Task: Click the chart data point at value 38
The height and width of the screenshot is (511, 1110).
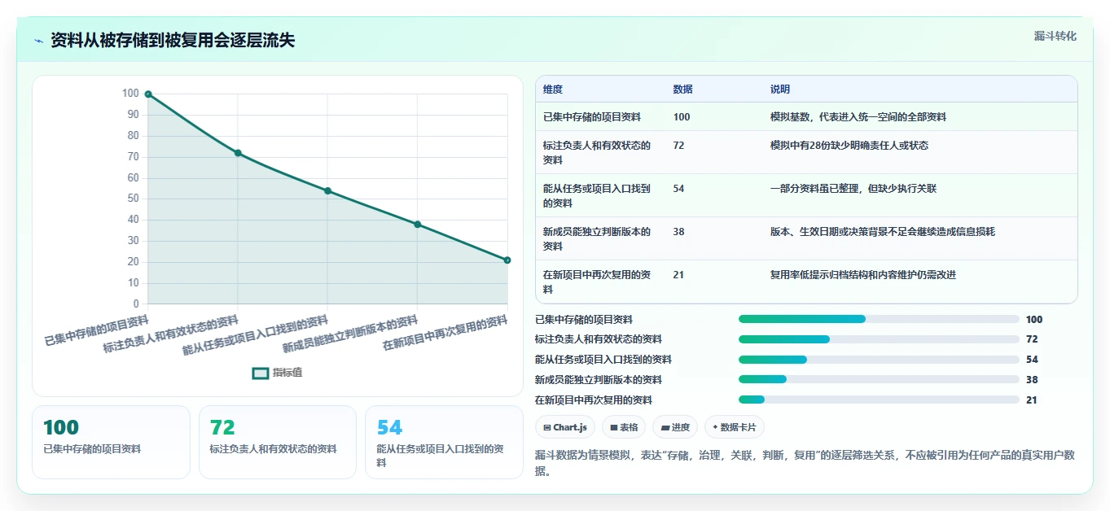Action: 418,225
